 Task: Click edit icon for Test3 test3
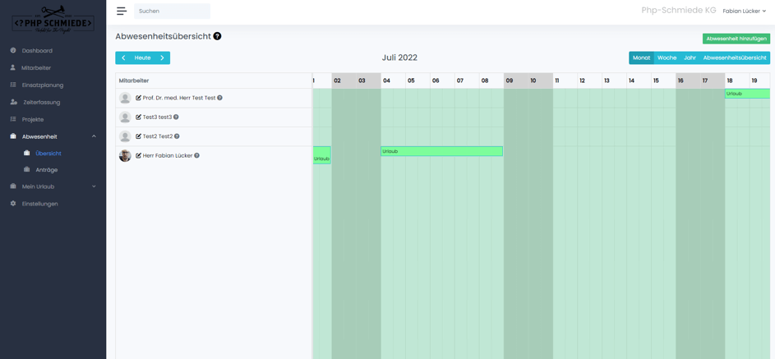(138, 117)
